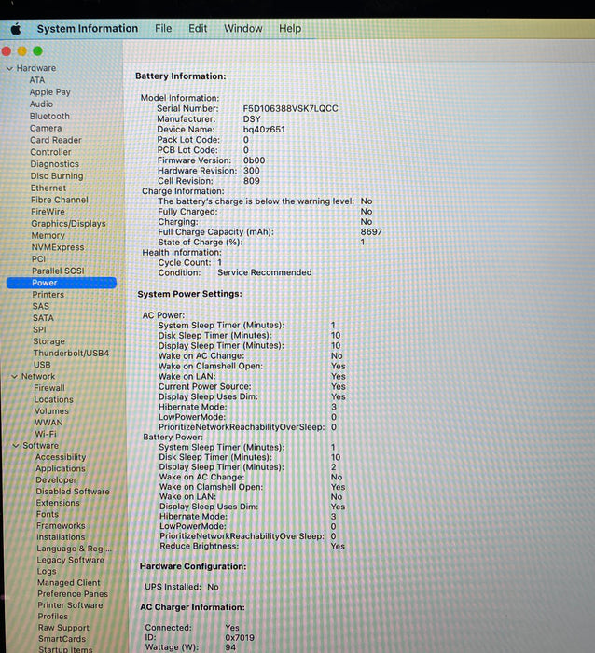Select USB in the sidebar
The height and width of the screenshot is (653, 595).
coord(42,365)
